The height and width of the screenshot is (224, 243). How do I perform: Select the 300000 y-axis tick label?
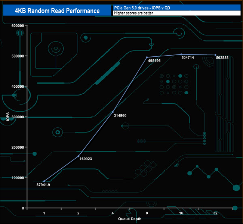pyautogui.click(x=17, y=117)
